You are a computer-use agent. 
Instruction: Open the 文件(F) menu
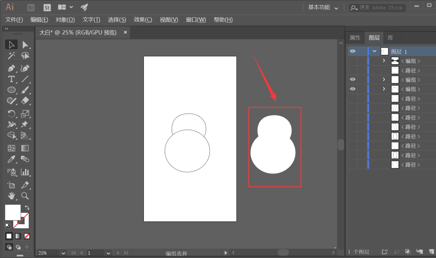pyautogui.click(x=14, y=20)
